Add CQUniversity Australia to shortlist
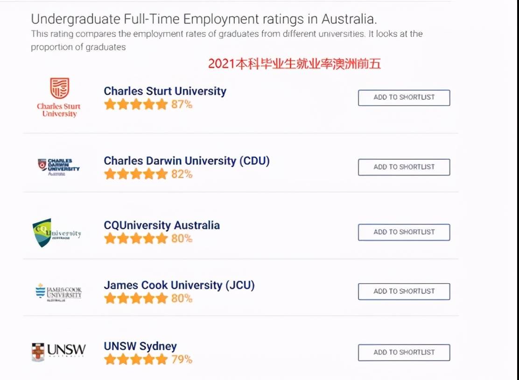519x380 pixels. [404, 232]
